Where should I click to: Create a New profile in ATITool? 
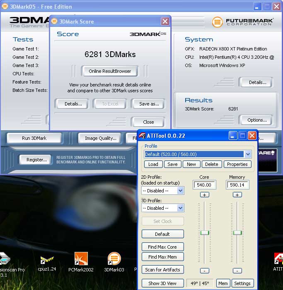pos(191,164)
